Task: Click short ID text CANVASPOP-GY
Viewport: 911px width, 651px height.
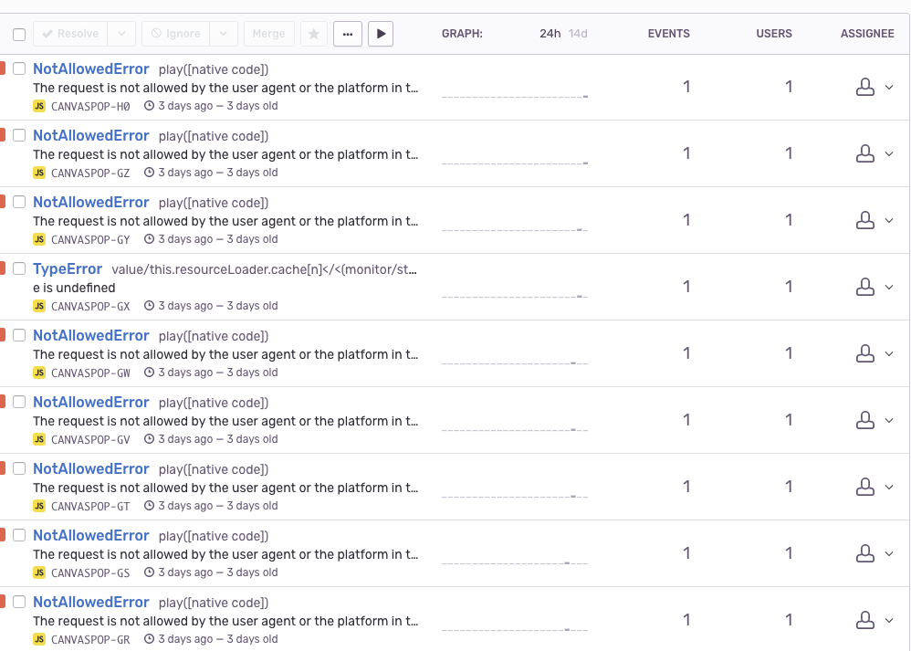Action: [90, 239]
